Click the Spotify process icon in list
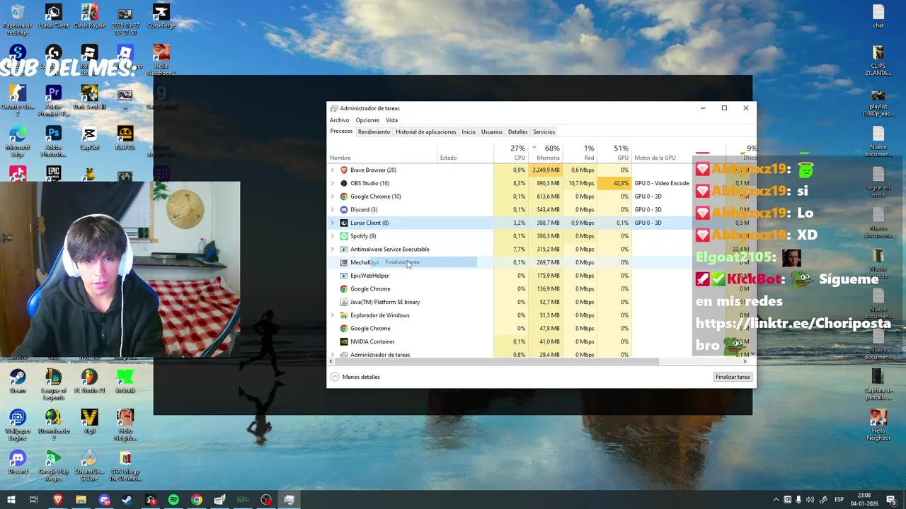Image resolution: width=906 pixels, height=509 pixels. tap(344, 236)
